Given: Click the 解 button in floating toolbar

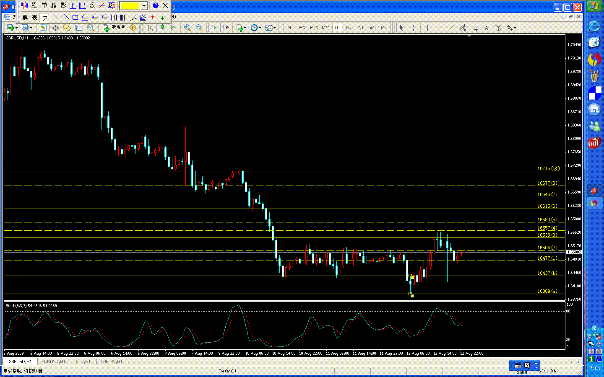Looking at the screenshot, I should point(25,18).
